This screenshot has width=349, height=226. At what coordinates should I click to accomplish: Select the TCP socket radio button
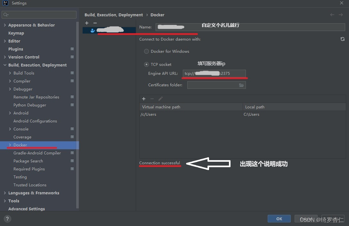click(x=146, y=64)
